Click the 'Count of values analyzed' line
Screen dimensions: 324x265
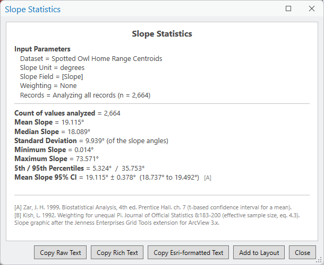[x=67, y=113]
